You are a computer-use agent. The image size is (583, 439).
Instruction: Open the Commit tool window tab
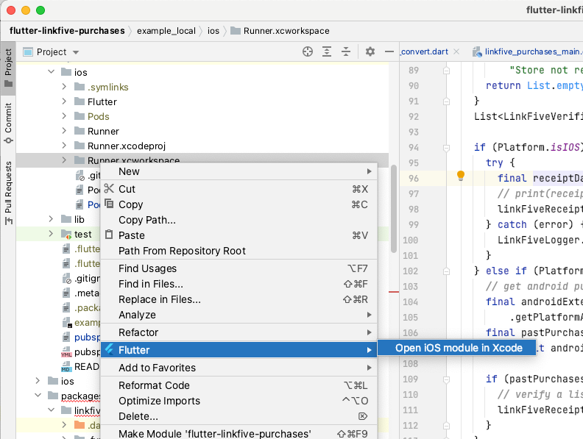click(8, 123)
